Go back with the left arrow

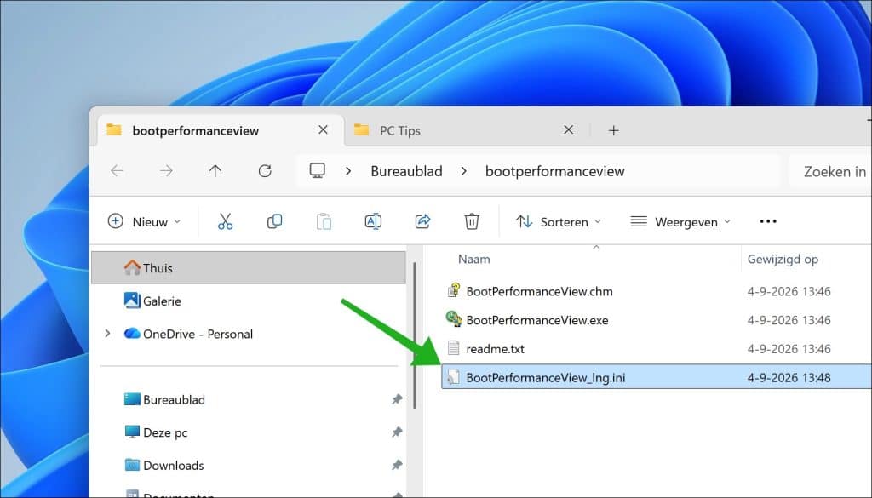(117, 170)
